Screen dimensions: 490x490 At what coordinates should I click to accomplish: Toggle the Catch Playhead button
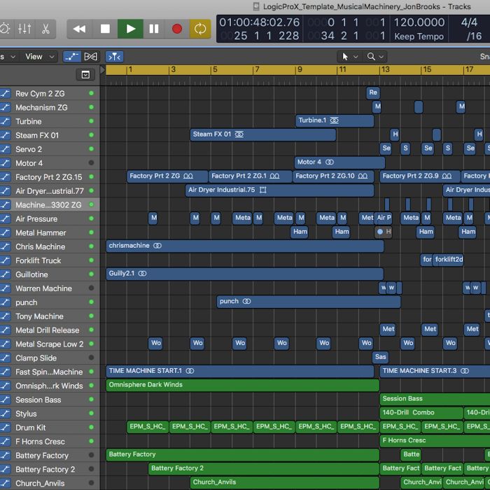coord(114,57)
